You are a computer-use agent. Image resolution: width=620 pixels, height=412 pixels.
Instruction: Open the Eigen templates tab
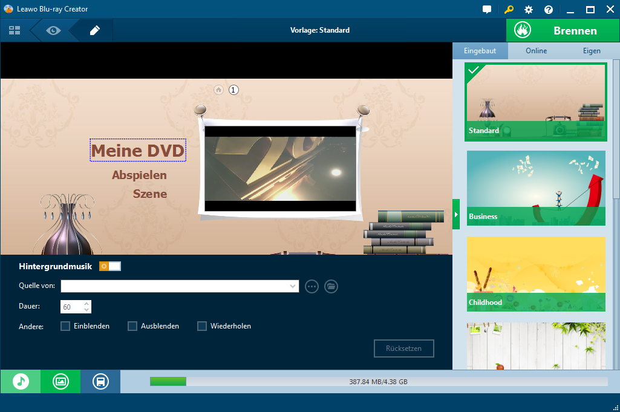[591, 51]
